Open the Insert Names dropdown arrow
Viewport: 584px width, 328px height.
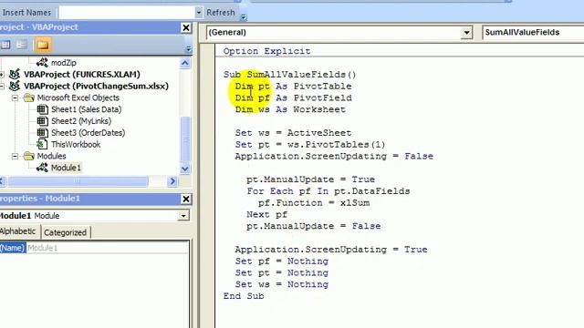[x=199, y=13]
